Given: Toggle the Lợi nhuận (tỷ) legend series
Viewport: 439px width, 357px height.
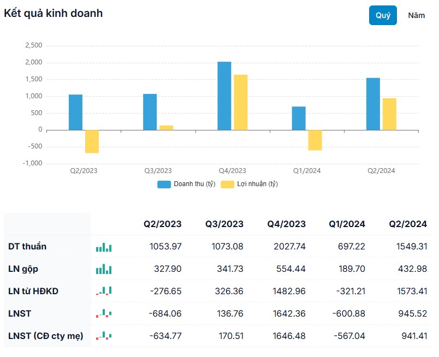Looking at the screenshot, I should tap(257, 184).
